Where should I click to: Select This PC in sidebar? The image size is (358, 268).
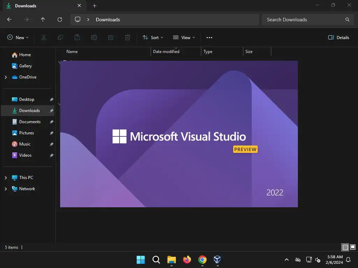pos(26,178)
